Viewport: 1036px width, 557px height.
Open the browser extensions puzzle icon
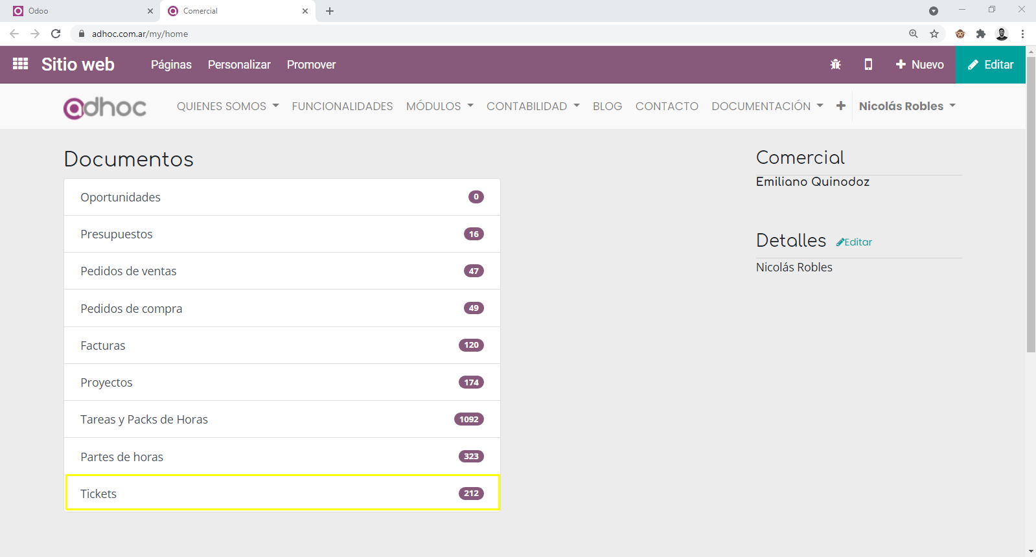tap(980, 34)
